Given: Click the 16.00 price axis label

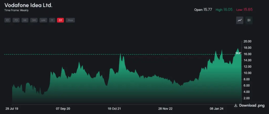Looking at the screenshot, I should click(x=248, y=54).
